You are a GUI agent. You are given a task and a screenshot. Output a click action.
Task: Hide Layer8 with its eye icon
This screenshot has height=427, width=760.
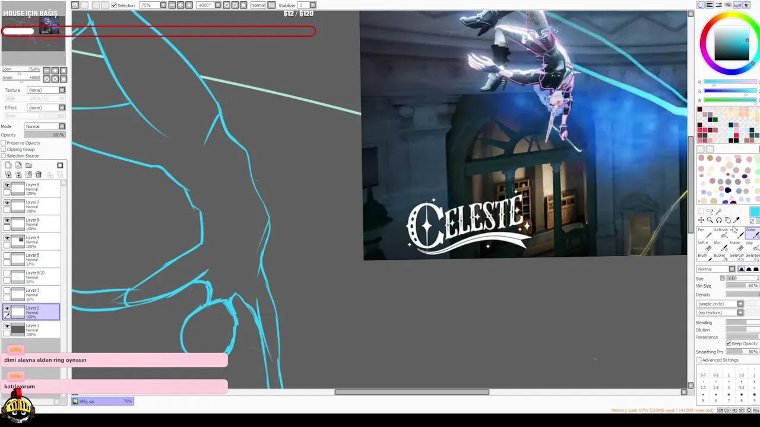click(x=7, y=186)
